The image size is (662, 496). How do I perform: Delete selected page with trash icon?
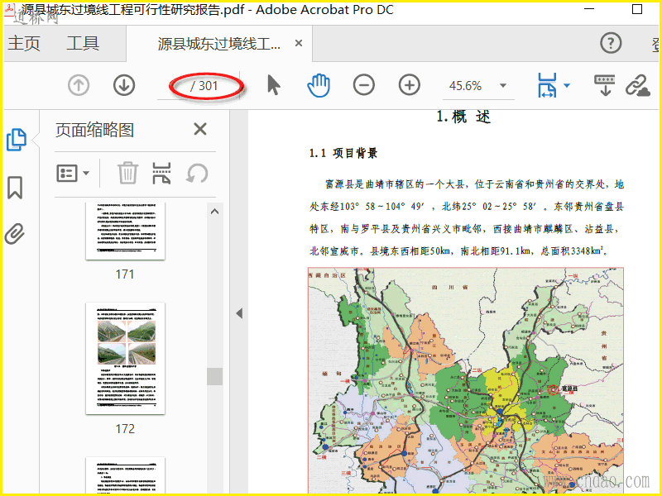click(x=127, y=174)
